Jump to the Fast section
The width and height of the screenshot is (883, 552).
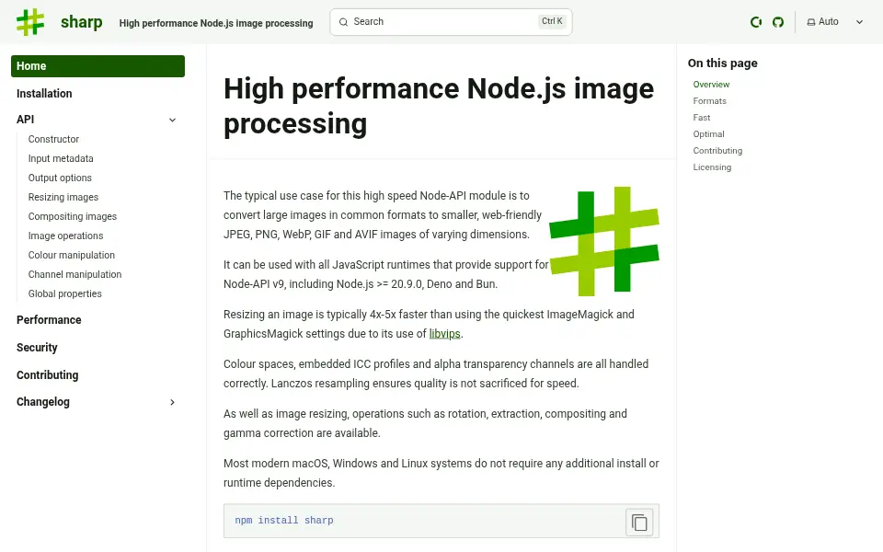click(x=702, y=118)
